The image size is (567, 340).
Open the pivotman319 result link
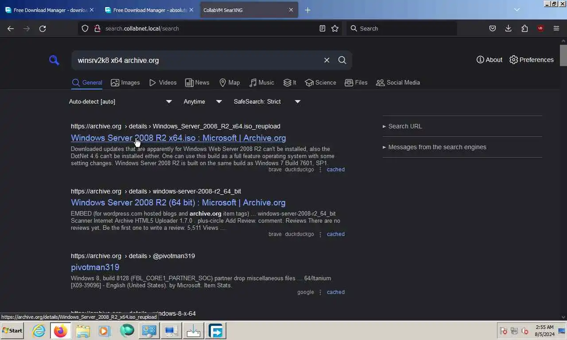point(95,267)
